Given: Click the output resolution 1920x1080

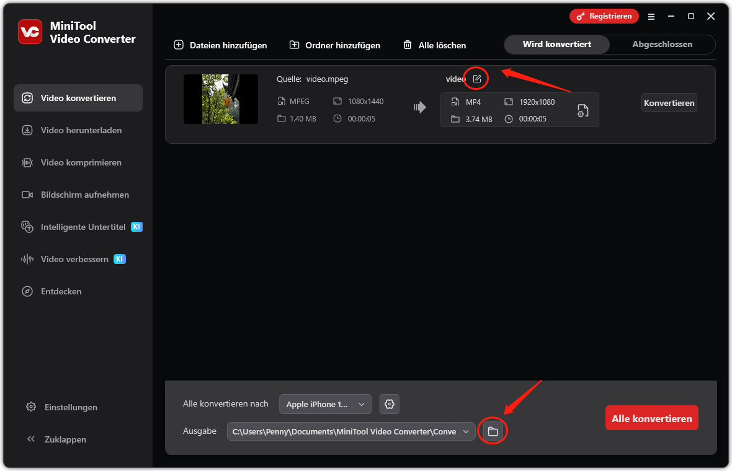Looking at the screenshot, I should (537, 102).
